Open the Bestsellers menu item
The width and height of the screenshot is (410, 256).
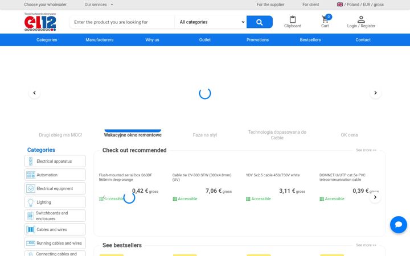(310, 40)
